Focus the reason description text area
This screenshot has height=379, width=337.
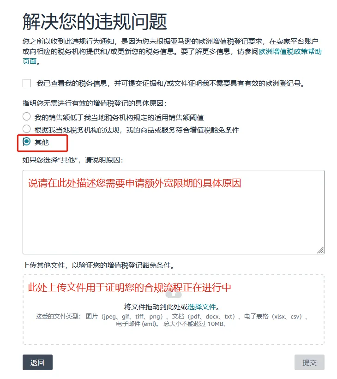(x=173, y=212)
